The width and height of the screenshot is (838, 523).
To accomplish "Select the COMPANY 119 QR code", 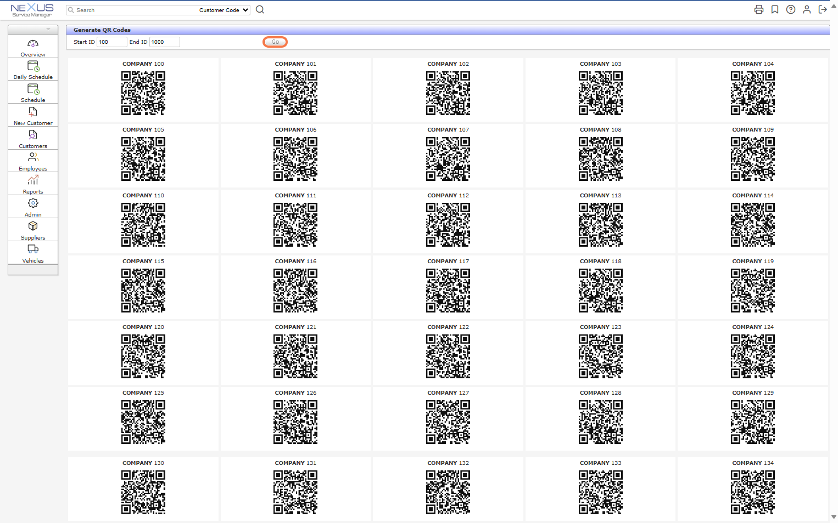I will coord(753,291).
